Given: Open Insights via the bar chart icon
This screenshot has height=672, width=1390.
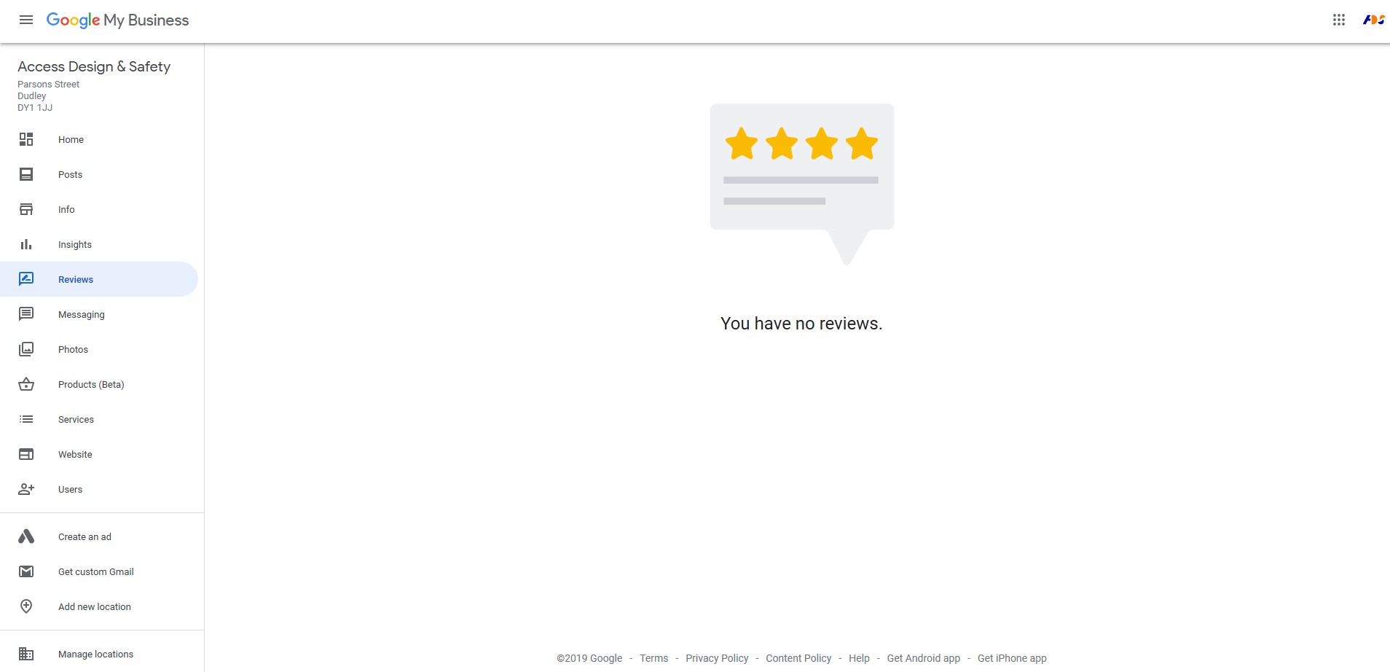Looking at the screenshot, I should coord(26,244).
